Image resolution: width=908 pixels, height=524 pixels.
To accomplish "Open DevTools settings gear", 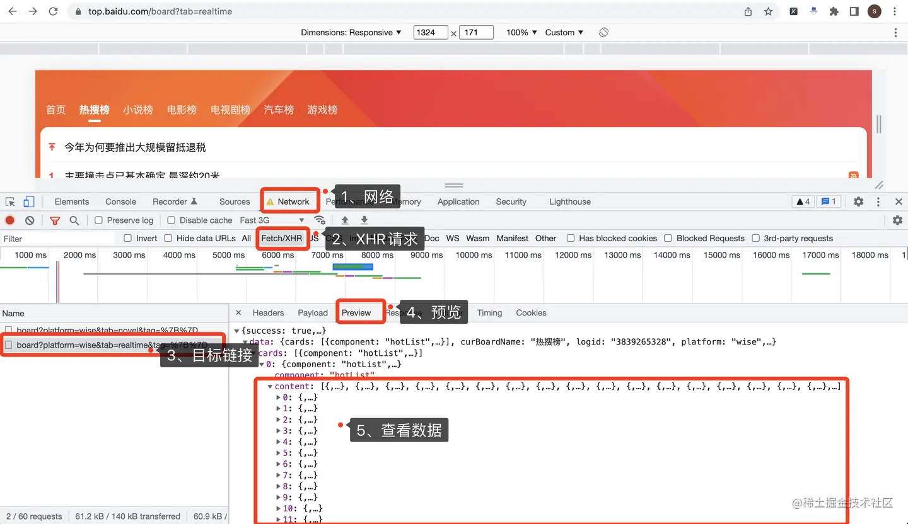I will 858,202.
